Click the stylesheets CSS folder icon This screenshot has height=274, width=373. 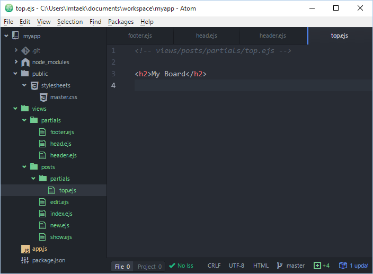tap(34, 86)
